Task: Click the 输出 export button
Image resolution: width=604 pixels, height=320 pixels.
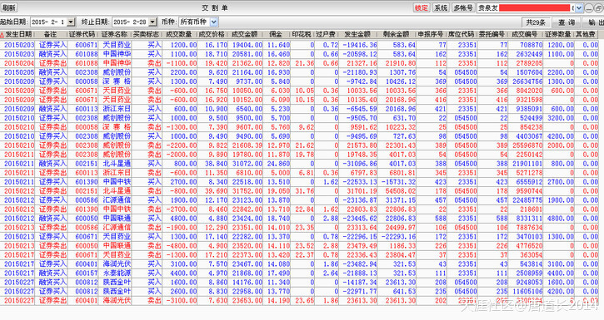Action: (x=594, y=22)
